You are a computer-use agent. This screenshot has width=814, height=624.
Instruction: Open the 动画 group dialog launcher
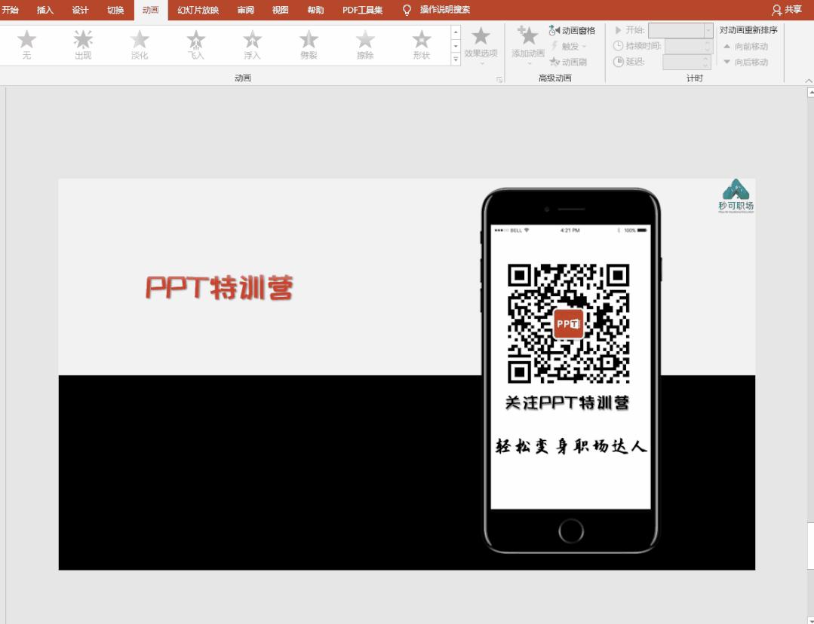point(499,79)
